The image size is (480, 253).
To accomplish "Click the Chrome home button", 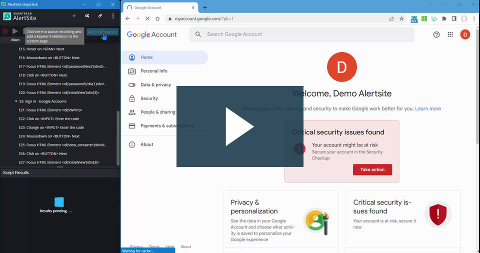I will [x=157, y=18].
